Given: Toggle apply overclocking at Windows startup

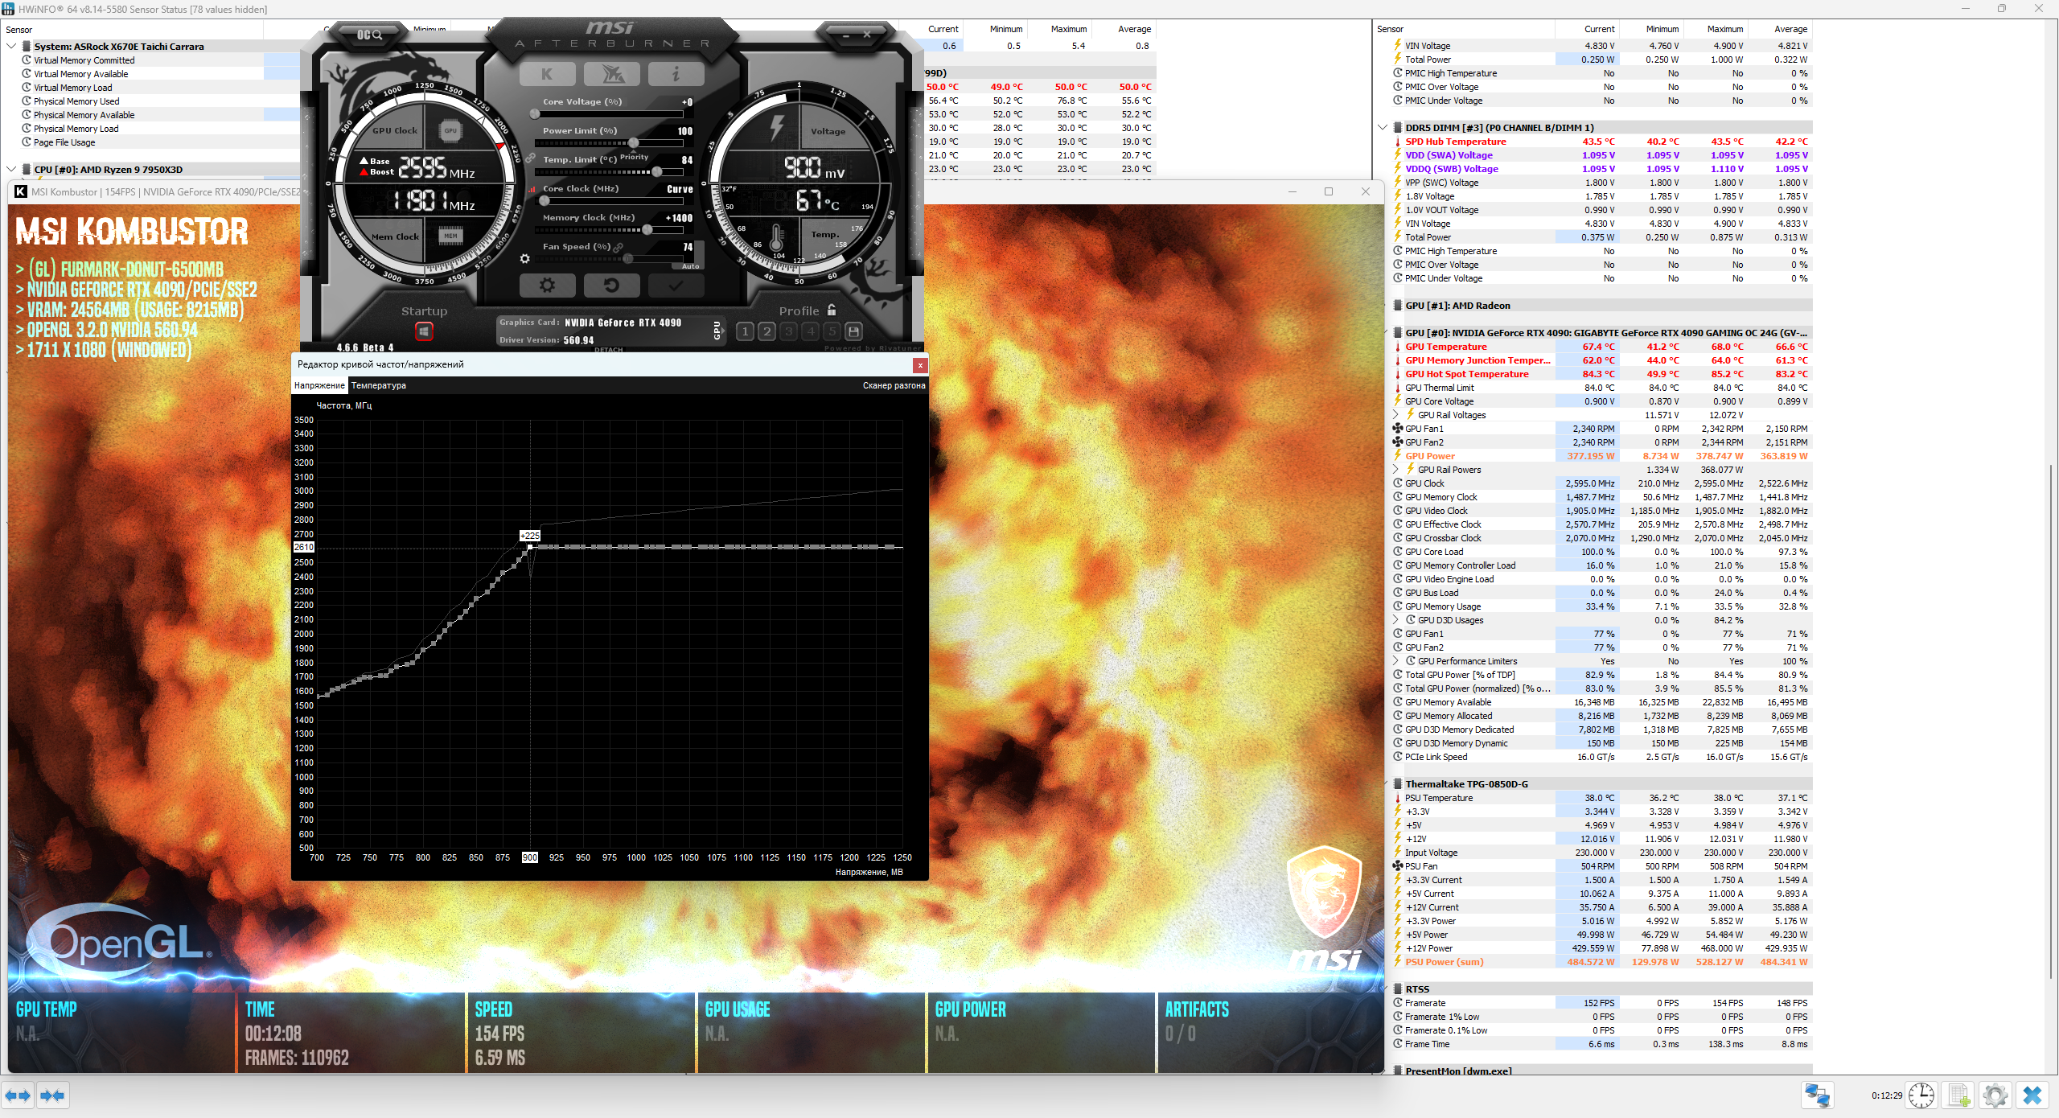Looking at the screenshot, I should 424,331.
